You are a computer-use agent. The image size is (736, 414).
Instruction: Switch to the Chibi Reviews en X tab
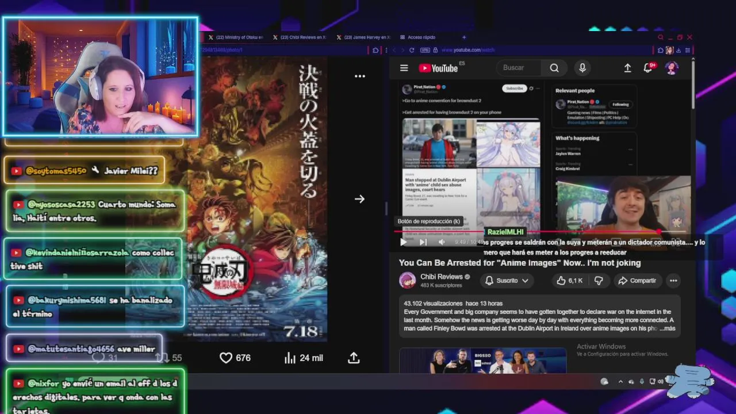click(300, 37)
